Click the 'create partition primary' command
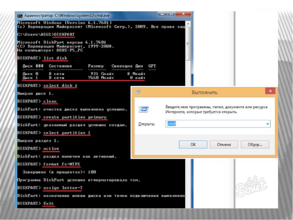The width and height of the screenshot is (293, 220). click(75, 117)
